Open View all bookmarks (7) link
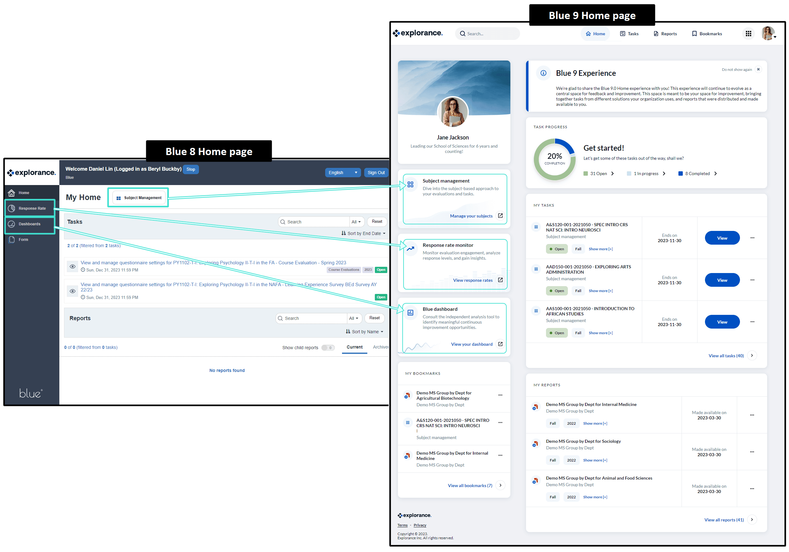 tap(470, 486)
